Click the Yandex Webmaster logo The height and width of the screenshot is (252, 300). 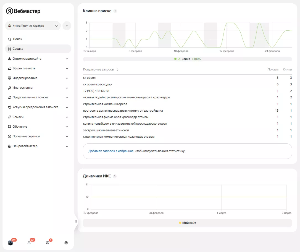23,11
